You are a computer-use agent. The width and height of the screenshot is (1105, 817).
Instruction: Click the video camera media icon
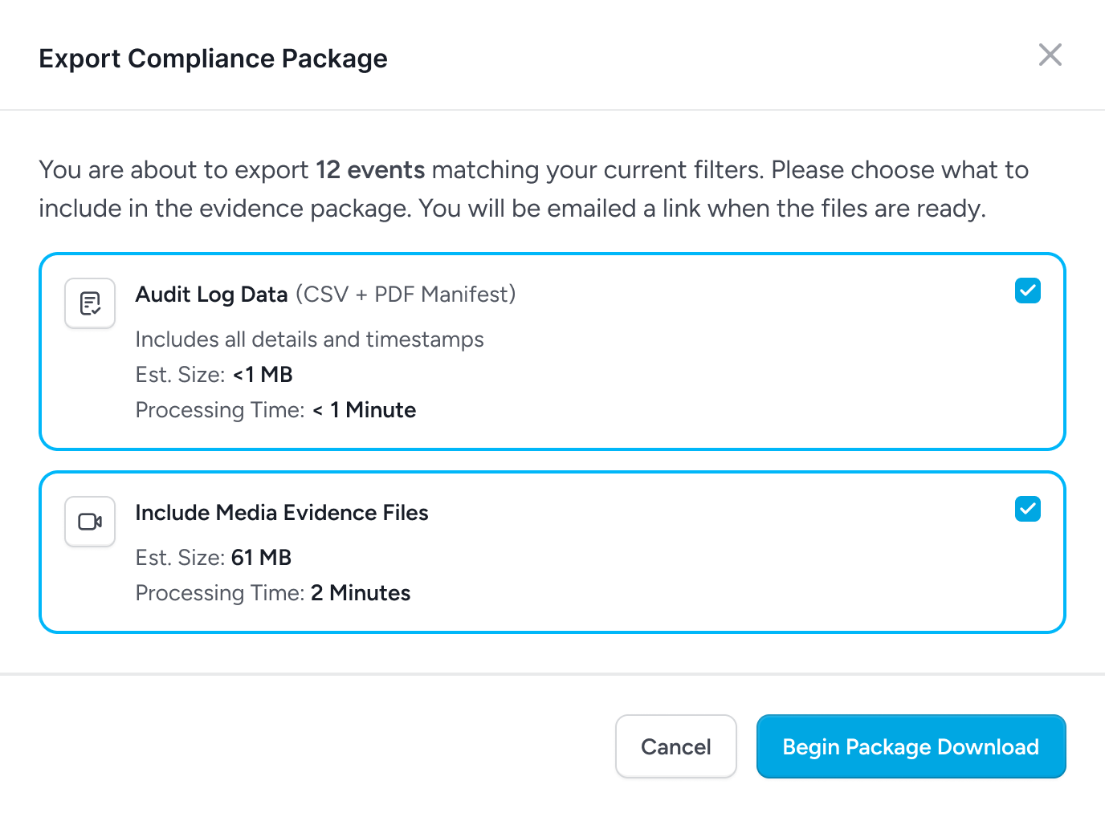point(90,522)
